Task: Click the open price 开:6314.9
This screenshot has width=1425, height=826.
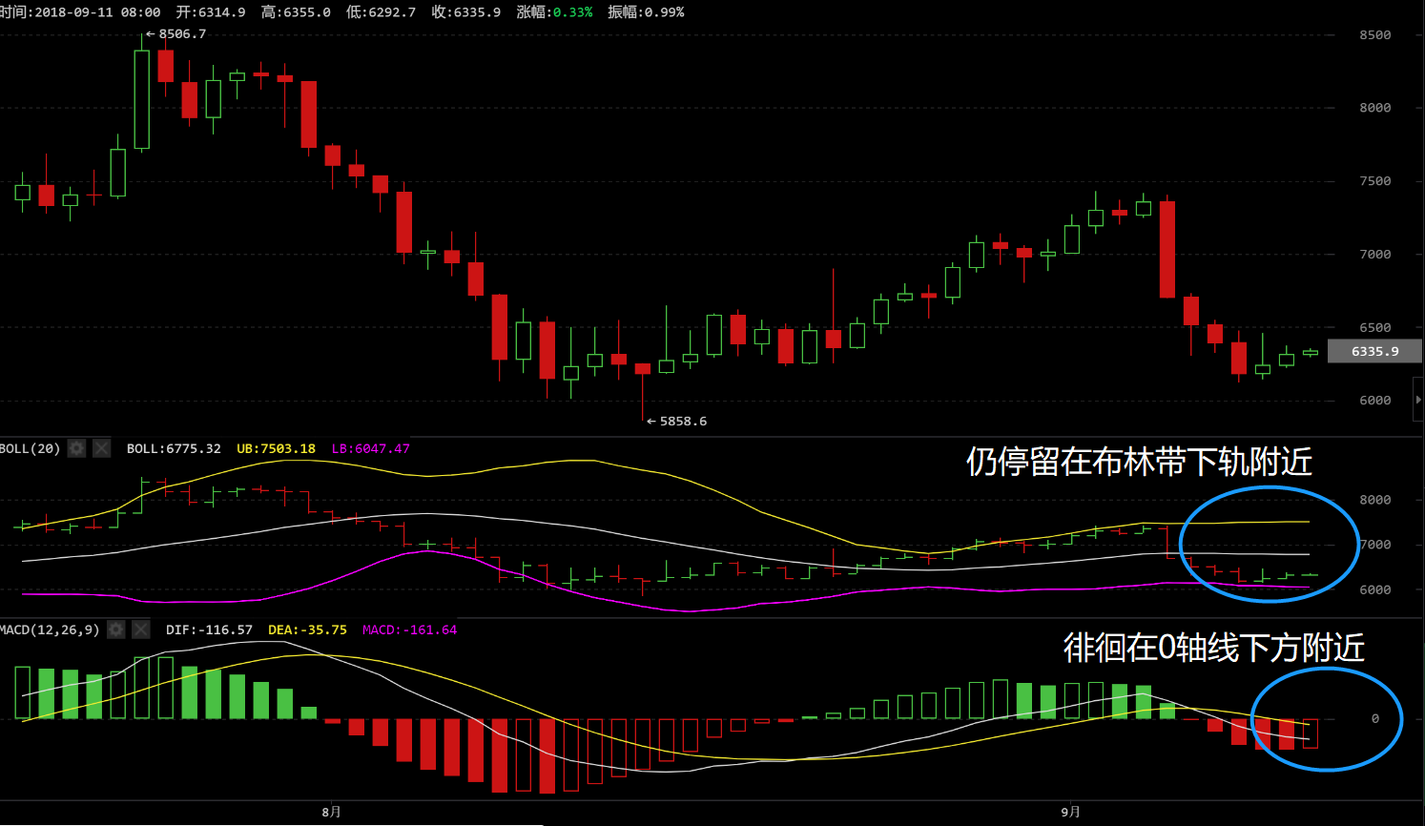Action: [211, 12]
